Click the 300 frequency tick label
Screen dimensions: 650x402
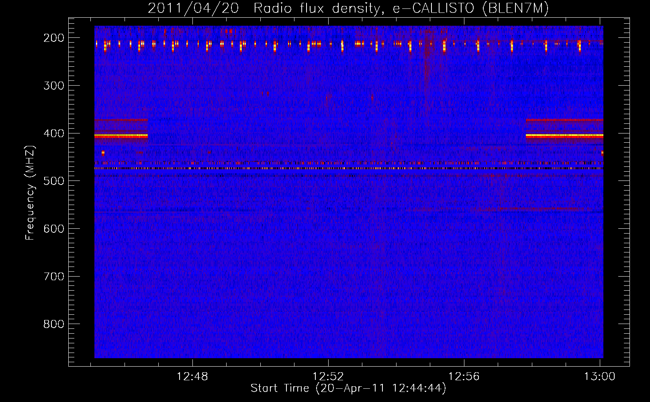tap(54, 86)
